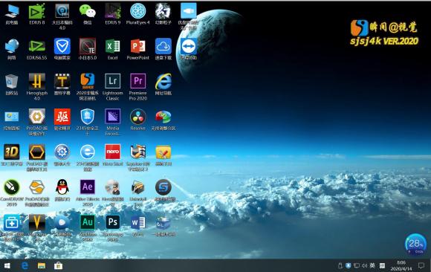Image resolution: width=431 pixels, height=272 pixels.
Task: Open the red driver tool icon
Action: click(x=62, y=117)
